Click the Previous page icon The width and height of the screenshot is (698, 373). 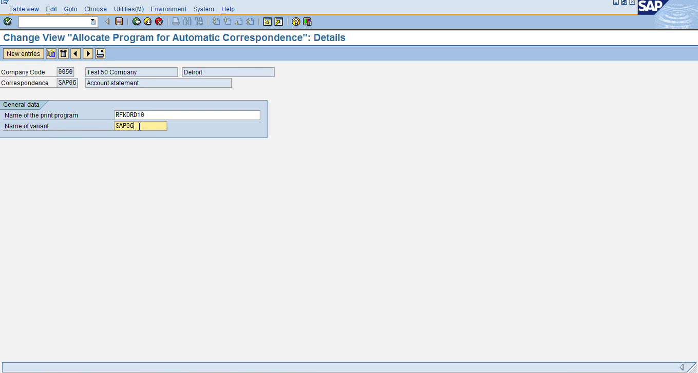[228, 22]
